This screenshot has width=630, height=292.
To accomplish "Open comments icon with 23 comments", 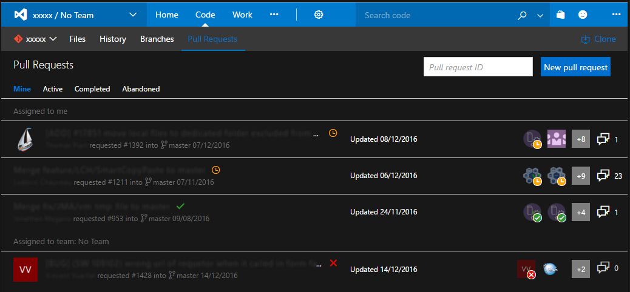I will click(x=603, y=176).
